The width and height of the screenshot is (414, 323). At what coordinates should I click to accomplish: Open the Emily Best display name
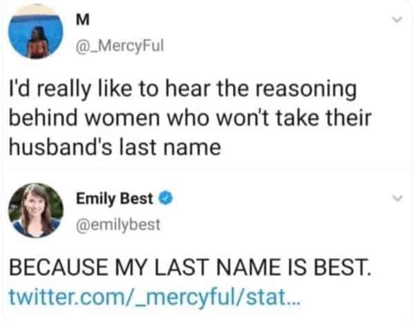click(115, 199)
